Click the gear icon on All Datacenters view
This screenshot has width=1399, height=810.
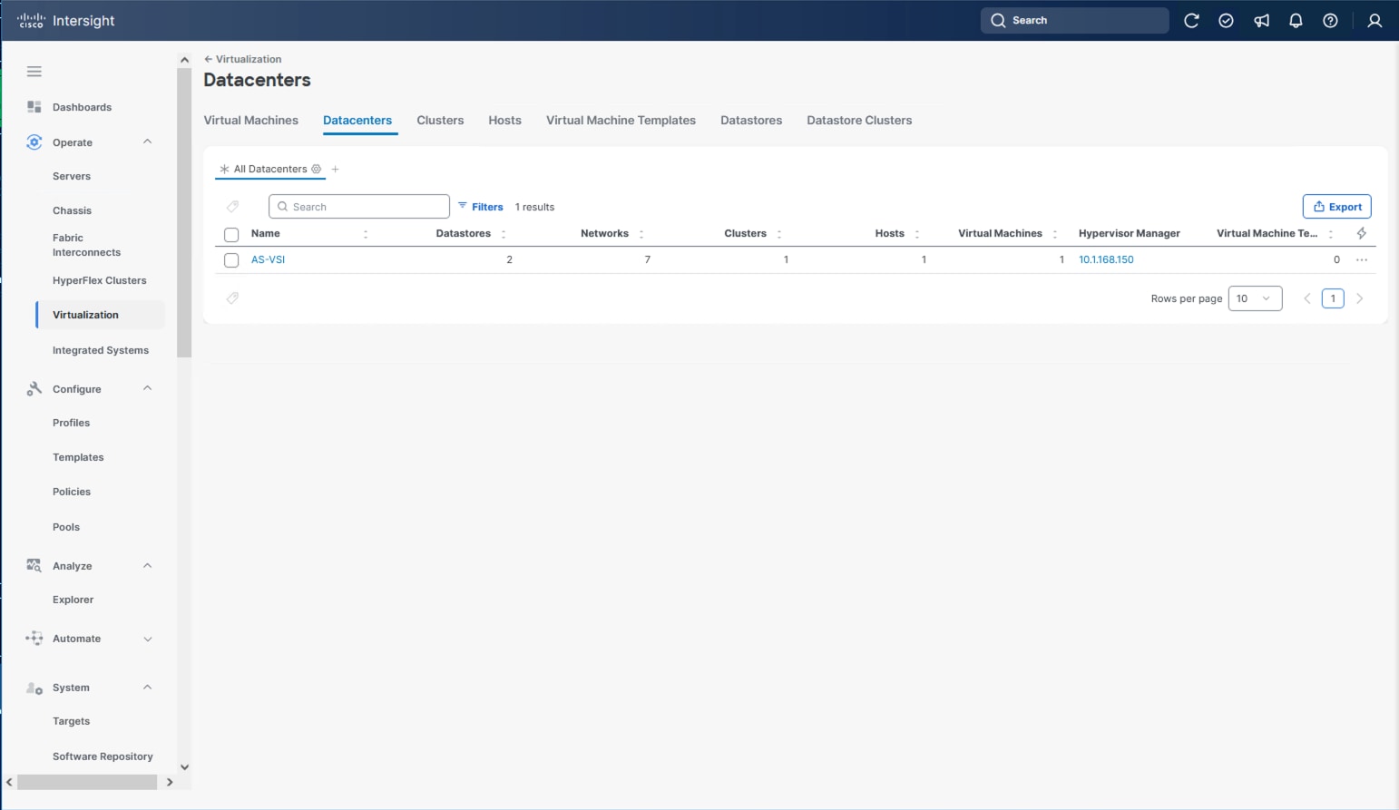316,169
